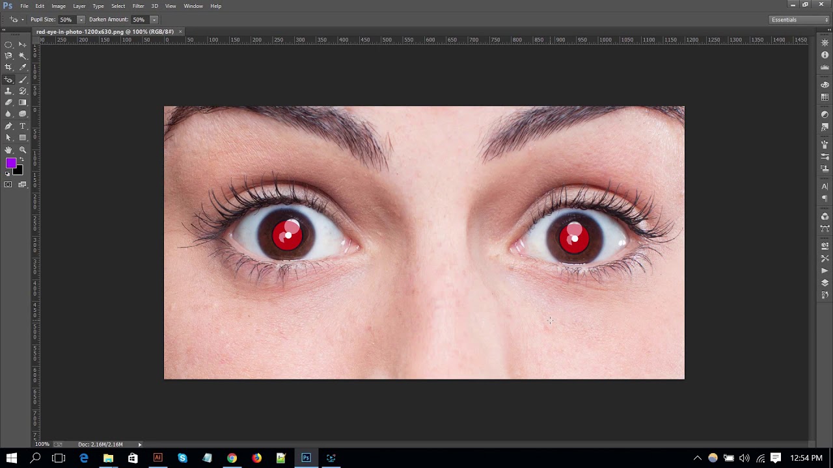This screenshot has width=833, height=468.
Task: Open the Essentials workspace dropdown
Action: tap(800, 19)
